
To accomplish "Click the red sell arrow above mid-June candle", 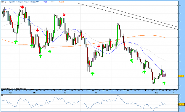I will pos(64,15).
